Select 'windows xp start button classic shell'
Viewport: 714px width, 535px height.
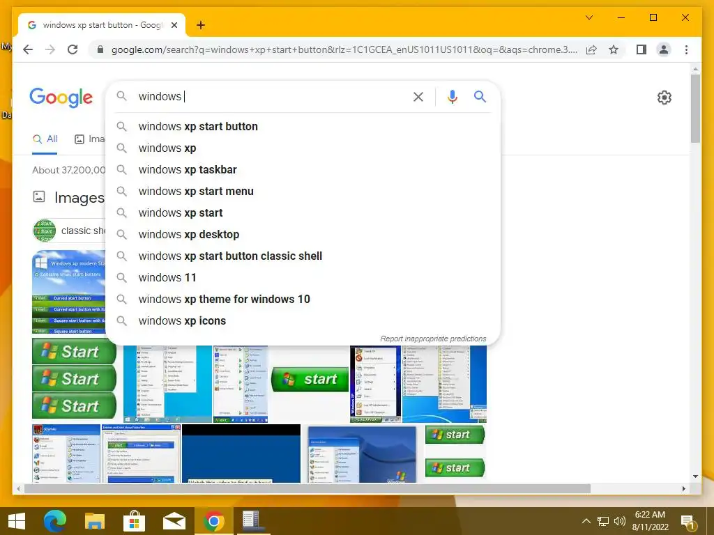pyautogui.click(x=303, y=256)
